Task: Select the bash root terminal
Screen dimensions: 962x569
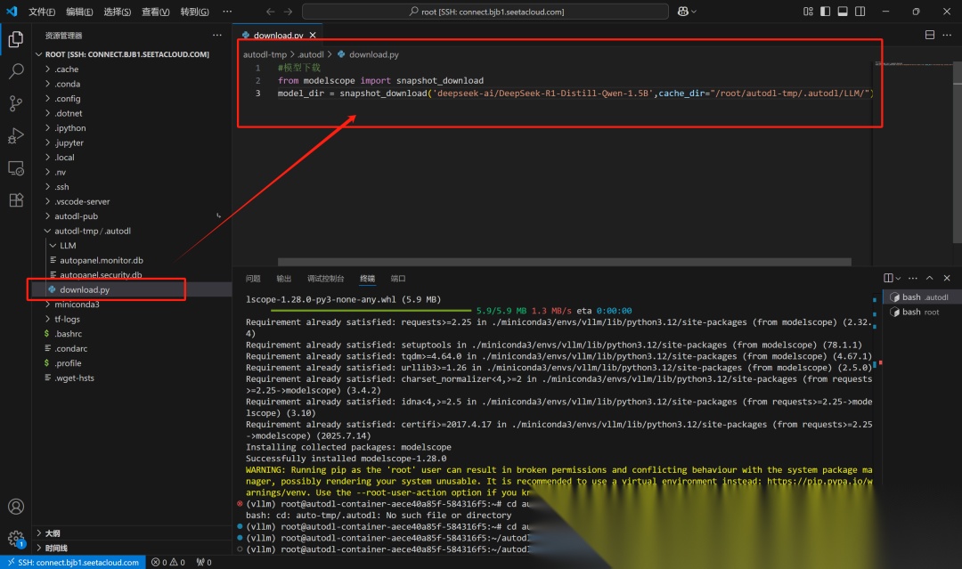Action: point(922,312)
